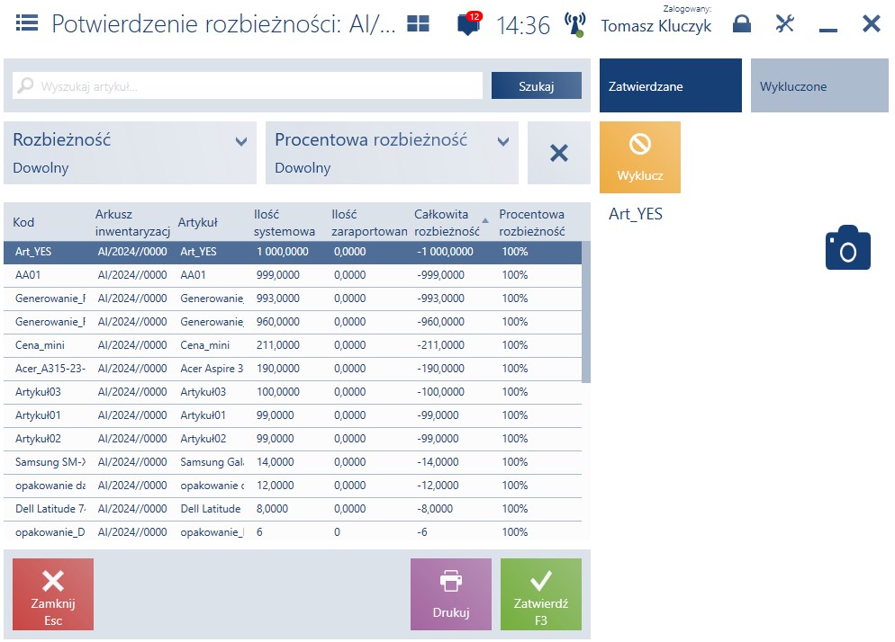Focus the Wyszukaj artykuł search field
895x642 pixels.
pos(248,85)
